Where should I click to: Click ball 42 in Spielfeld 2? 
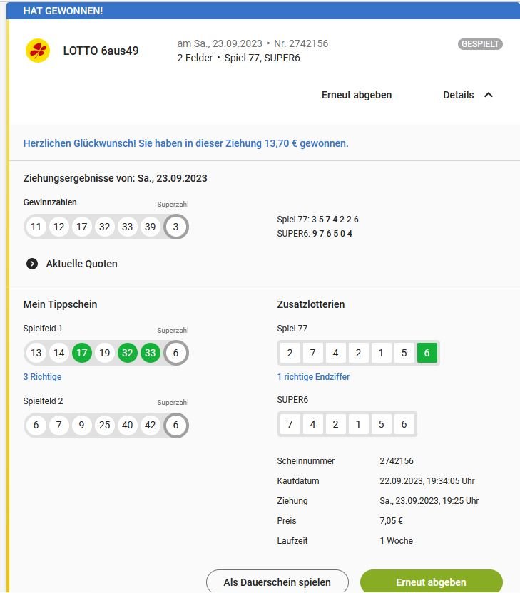pos(151,425)
